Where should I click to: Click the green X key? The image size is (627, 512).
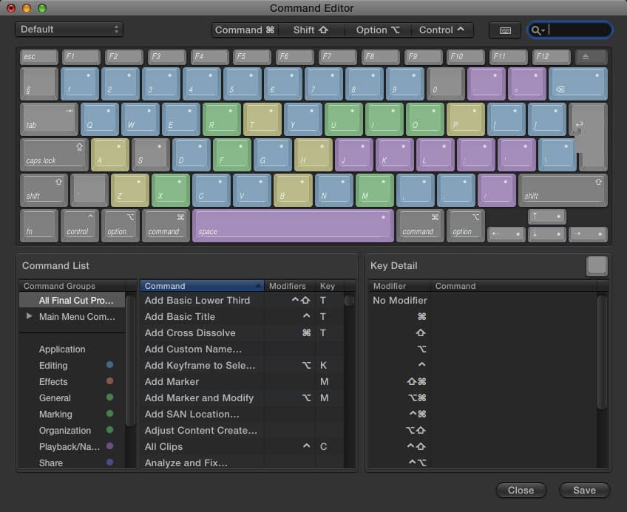[171, 191]
